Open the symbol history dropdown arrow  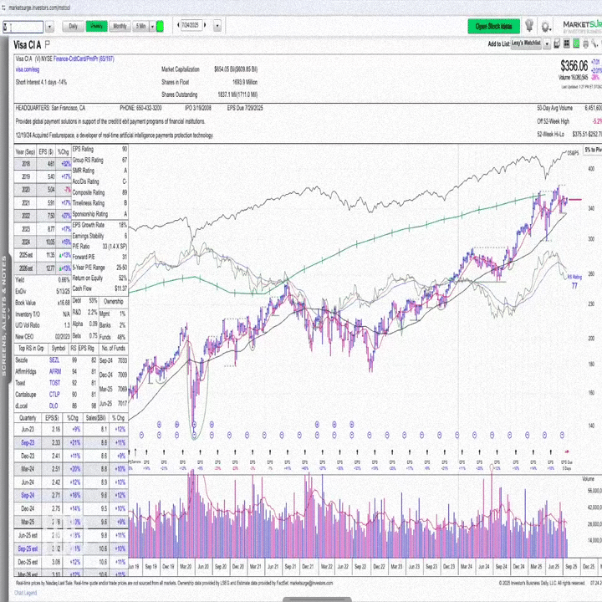point(50,27)
